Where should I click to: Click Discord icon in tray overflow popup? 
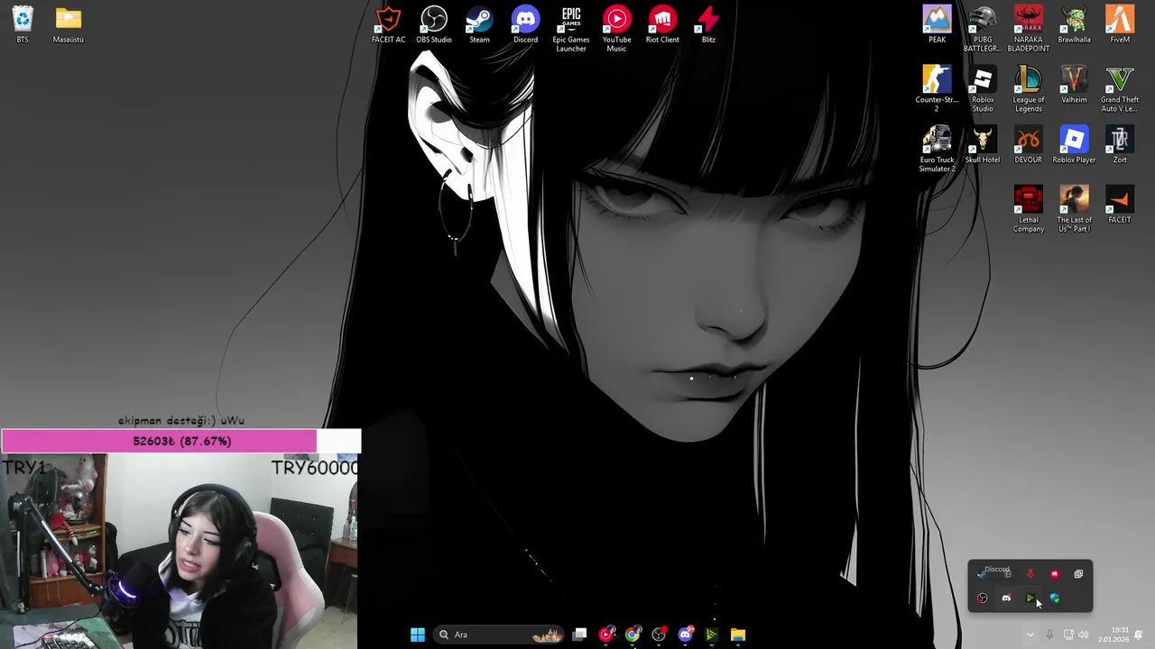pyautogui.click(x=1006, y=598)
